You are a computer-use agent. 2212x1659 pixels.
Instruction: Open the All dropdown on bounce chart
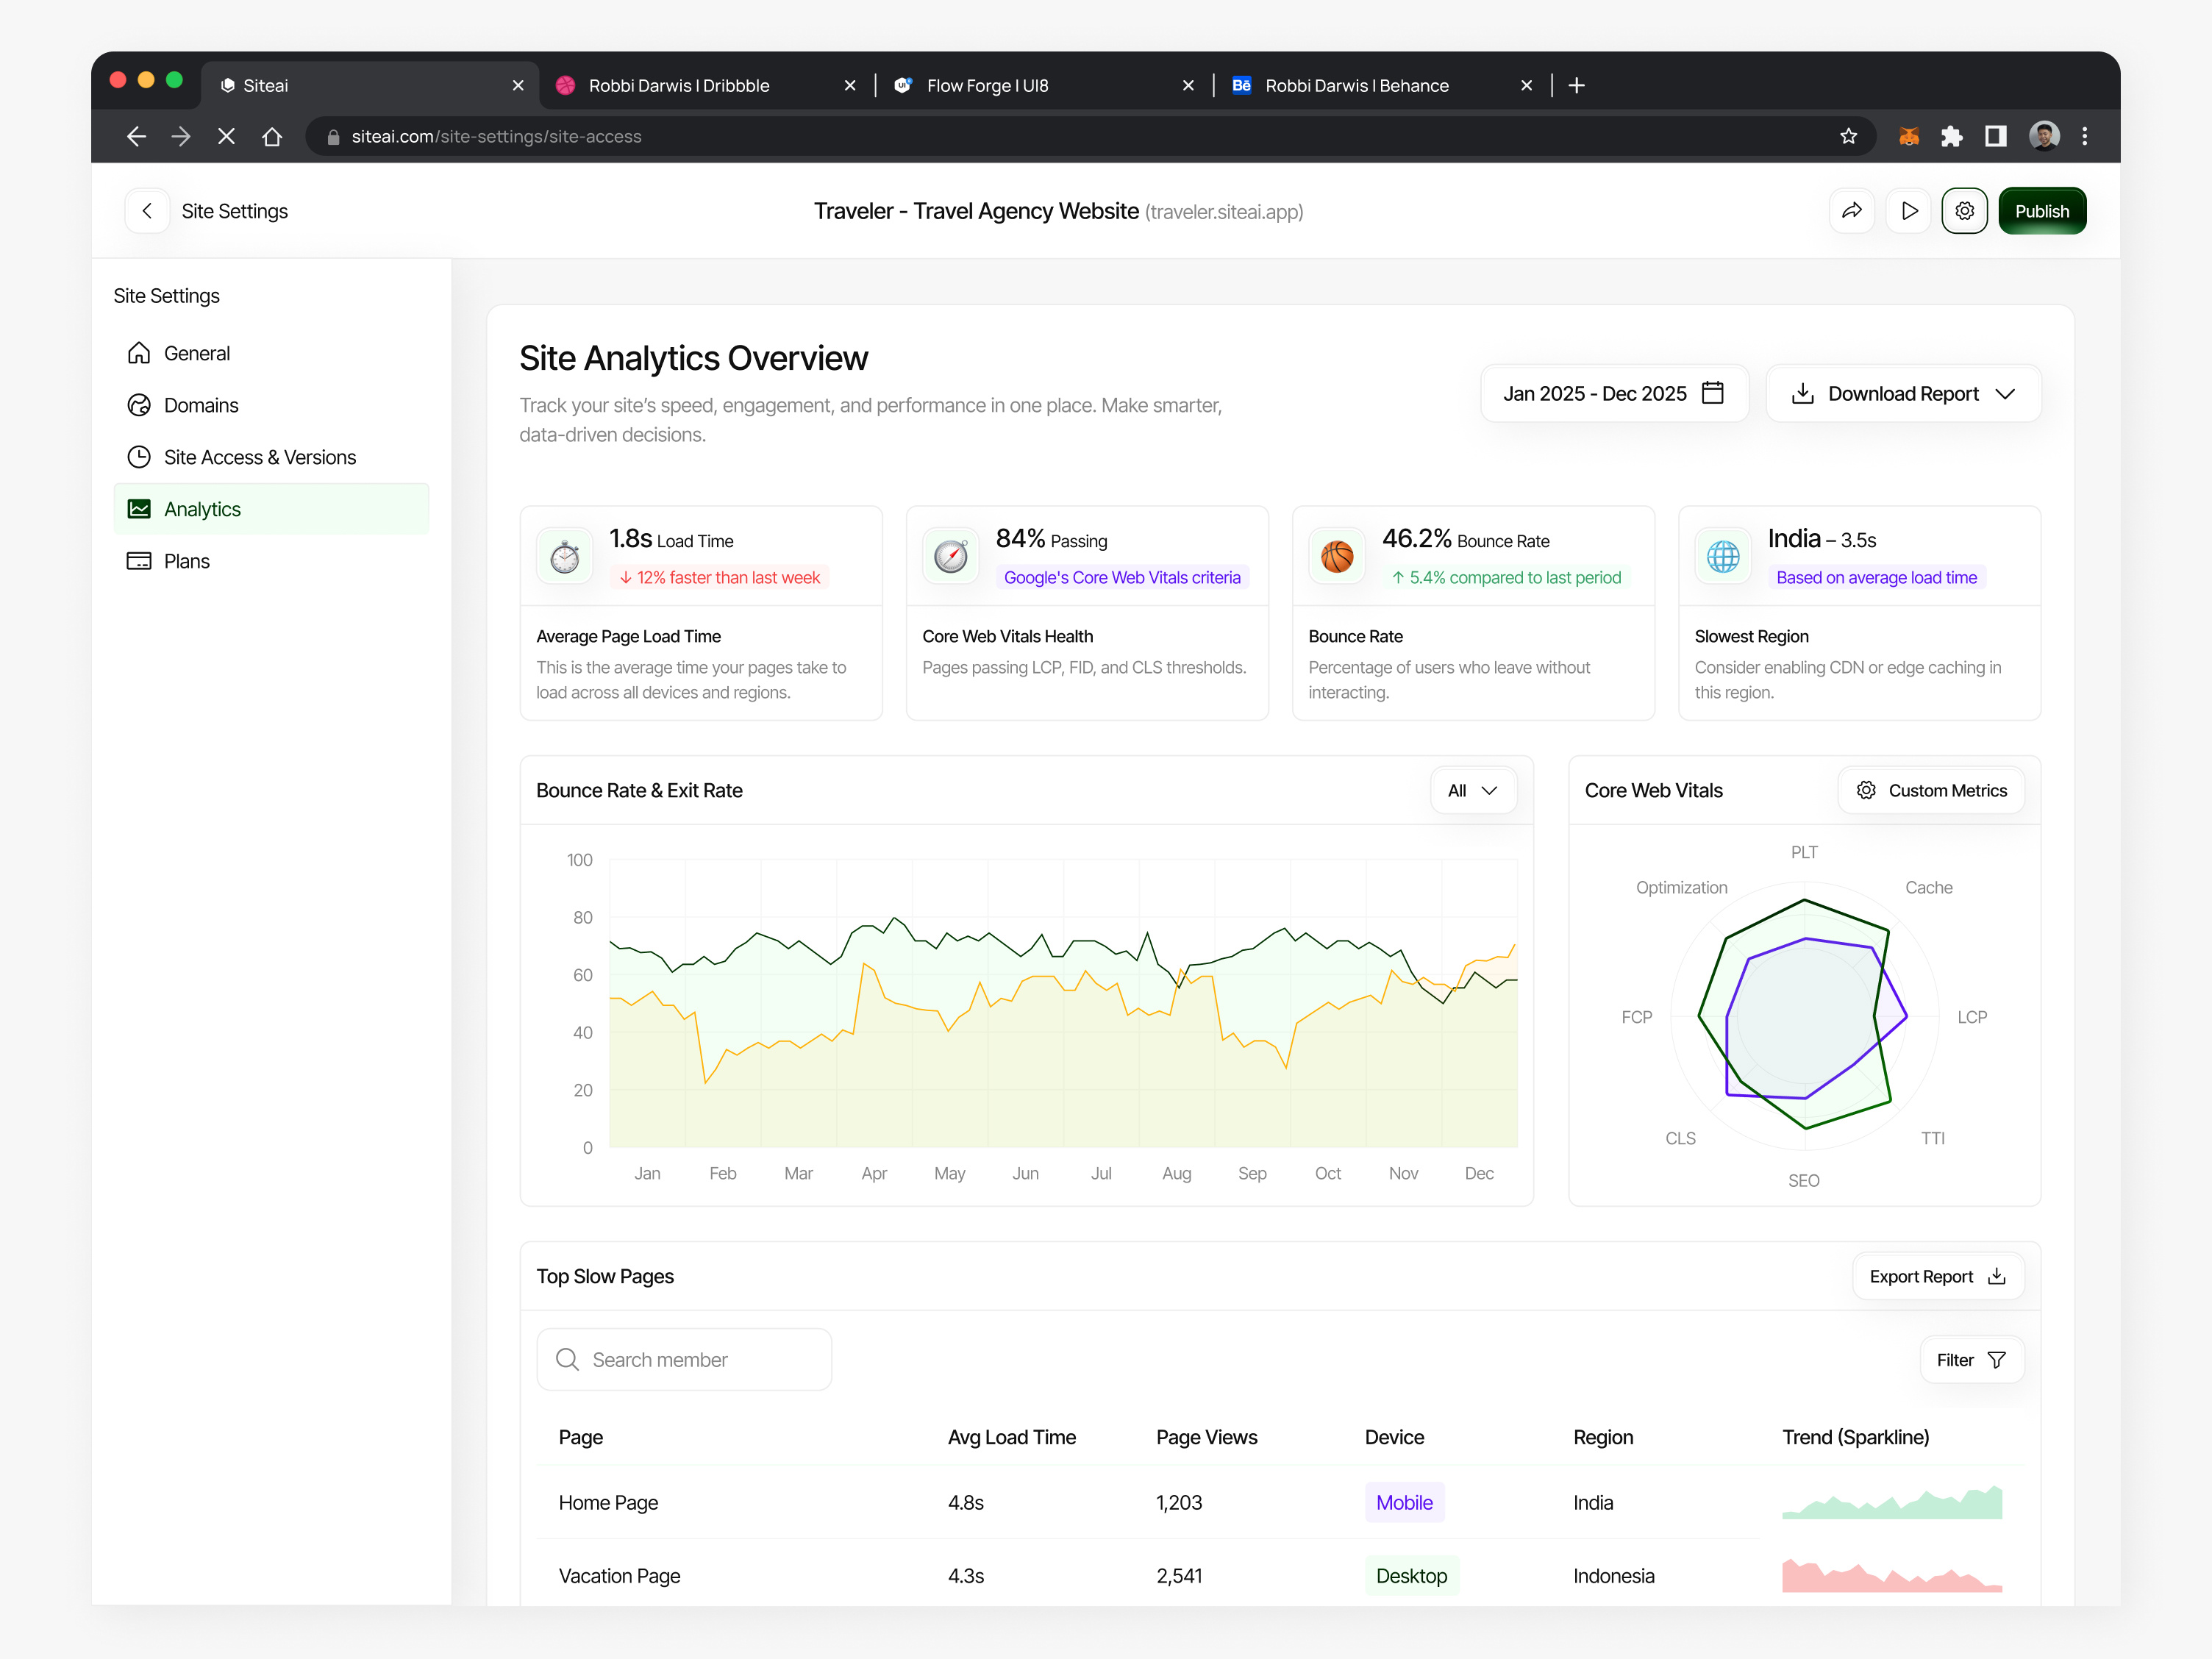coord(1472,790)
